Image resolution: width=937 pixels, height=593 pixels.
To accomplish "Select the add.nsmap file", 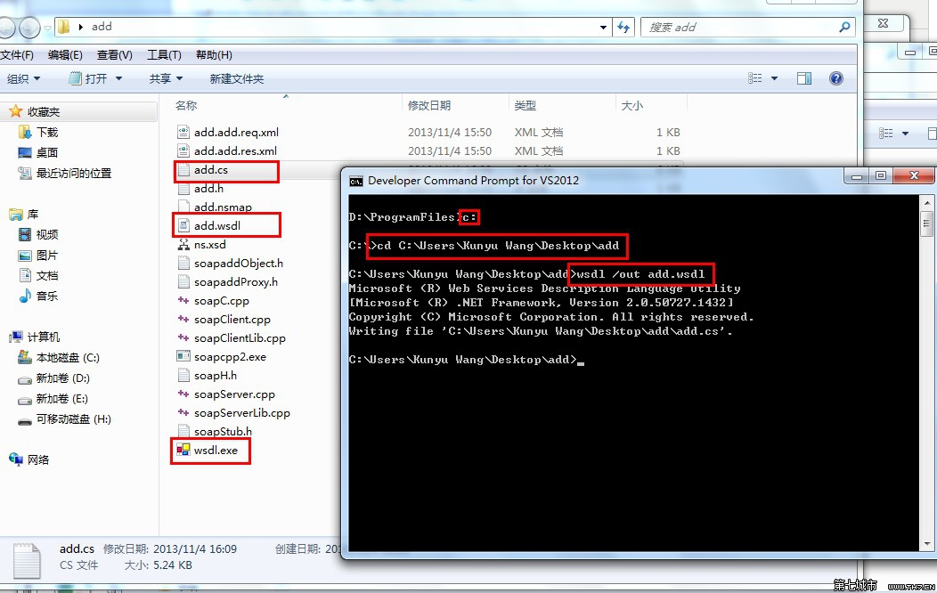I will 223,207.
